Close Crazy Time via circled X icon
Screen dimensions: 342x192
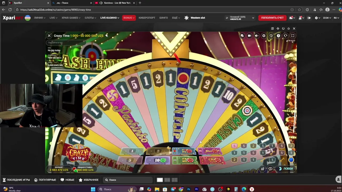[x=49, y=35]
